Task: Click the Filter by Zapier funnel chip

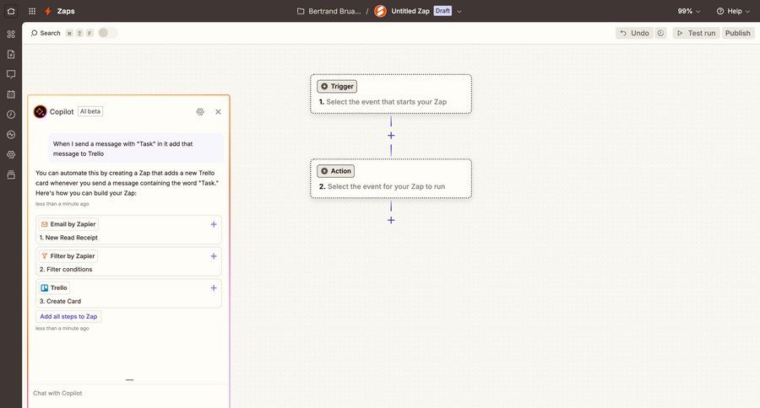Action: point(68,256)
